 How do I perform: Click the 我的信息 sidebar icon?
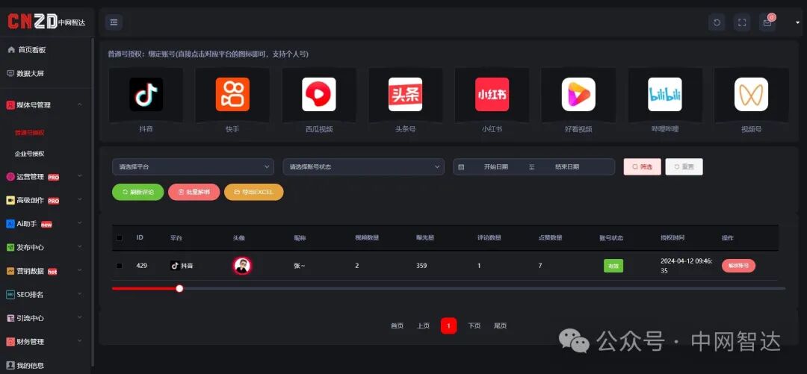(10, 366)
